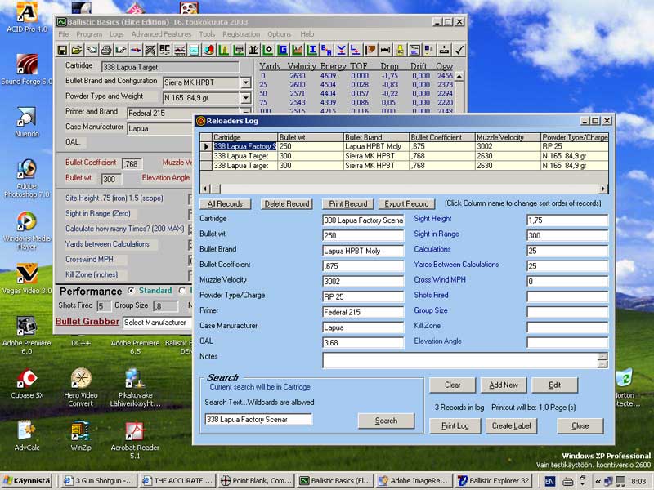This screenshot has width=654, height=490.
Task: Open Sound Forge 5.0 desktop icon
Action: [x=27, y=69]
